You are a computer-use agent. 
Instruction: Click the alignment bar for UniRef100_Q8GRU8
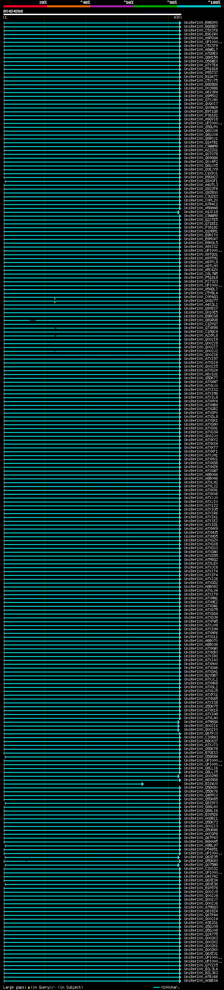(x=92, y=320)
